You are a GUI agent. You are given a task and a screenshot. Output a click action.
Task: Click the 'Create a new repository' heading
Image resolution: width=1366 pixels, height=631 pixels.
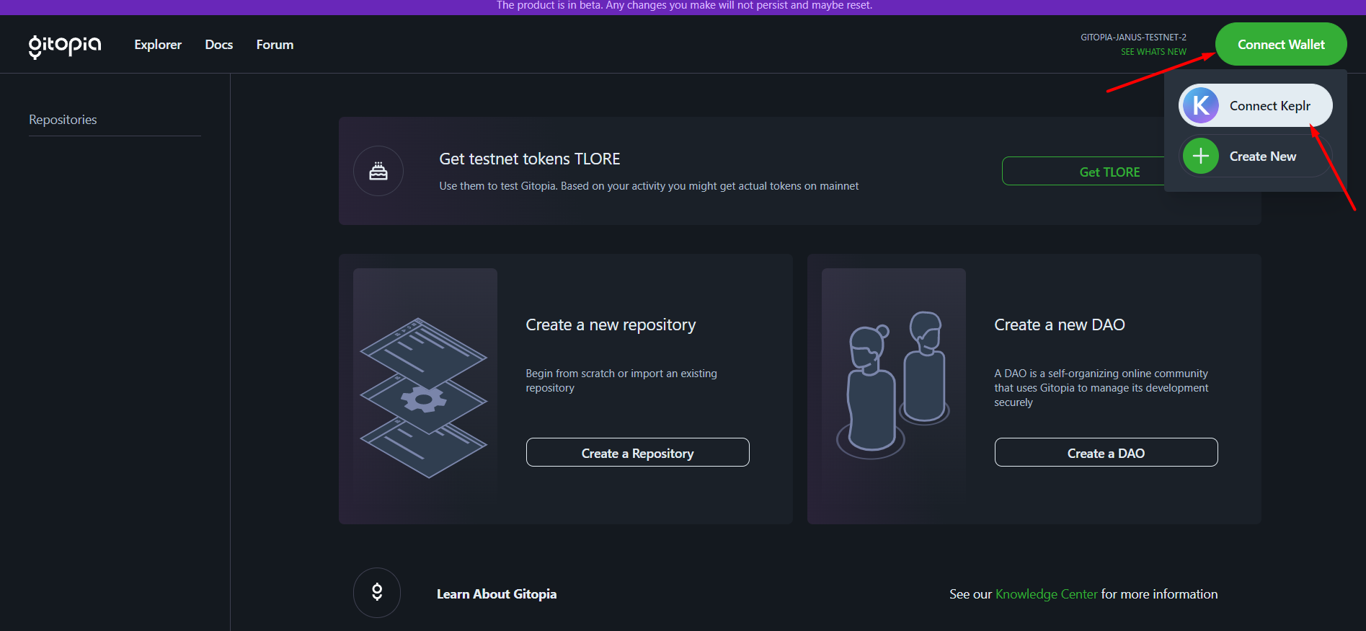pyautogui.click(x=611, y=325)
